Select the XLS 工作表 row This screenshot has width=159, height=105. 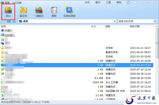point(77,82)
